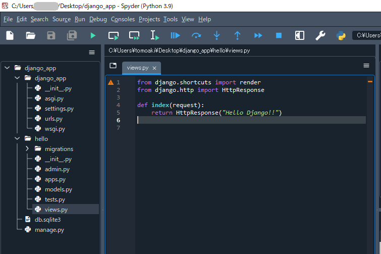Click the New file icon in toolbar

[10, 35]
